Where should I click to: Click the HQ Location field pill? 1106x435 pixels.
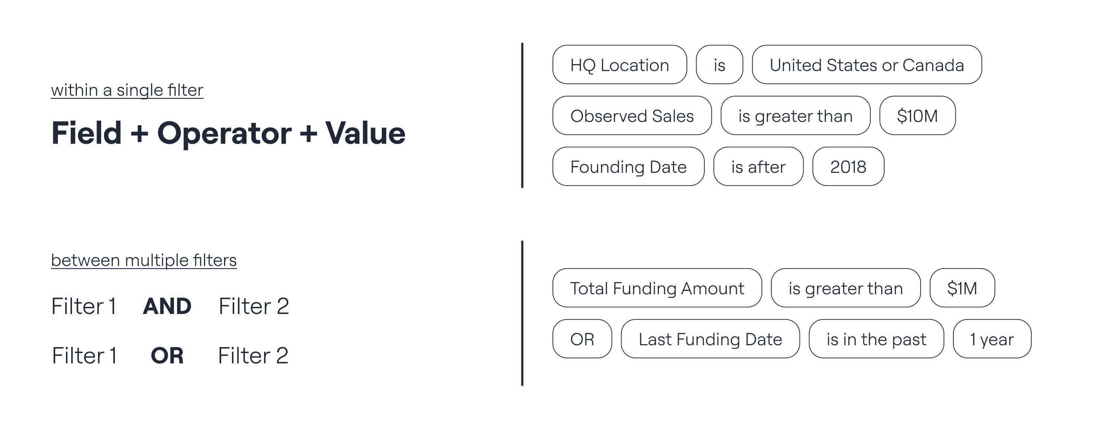619,65
